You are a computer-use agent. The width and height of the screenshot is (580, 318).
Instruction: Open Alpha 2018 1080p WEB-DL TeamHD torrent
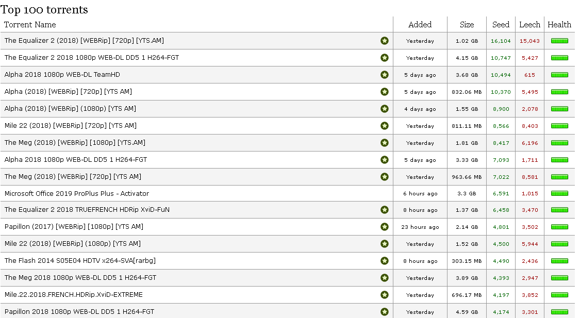62,75
